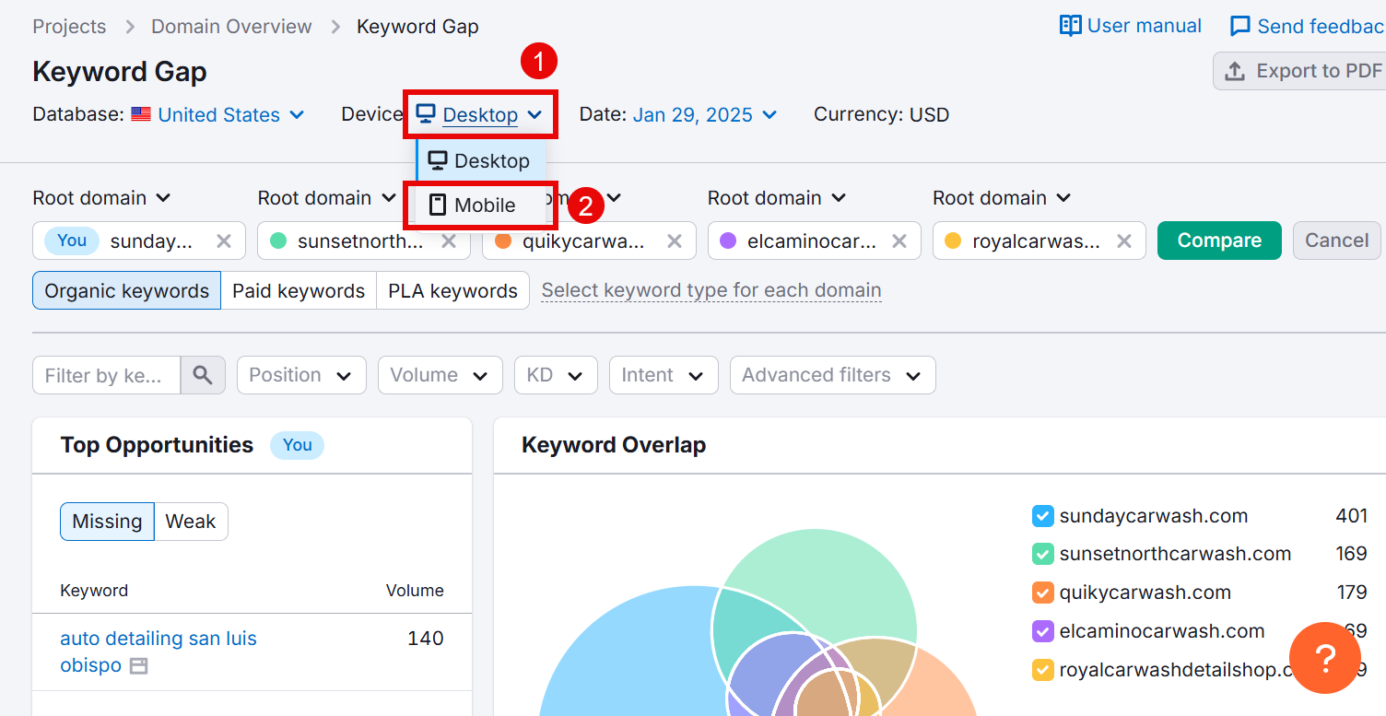Click the green Compare button

click(1219, 241)
